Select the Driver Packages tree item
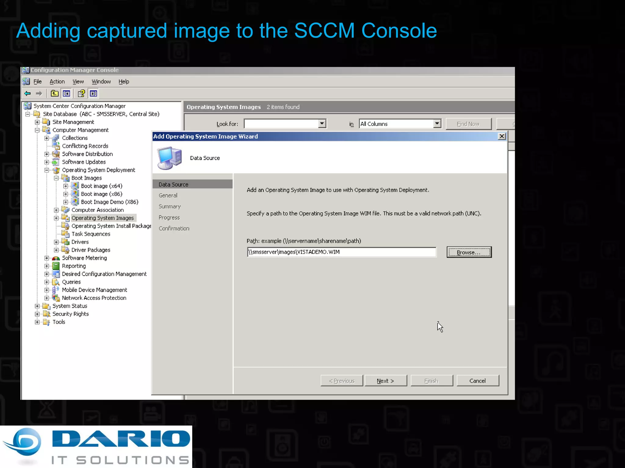Viewport: 625px width, 468px height. click(x=91, y=250)
